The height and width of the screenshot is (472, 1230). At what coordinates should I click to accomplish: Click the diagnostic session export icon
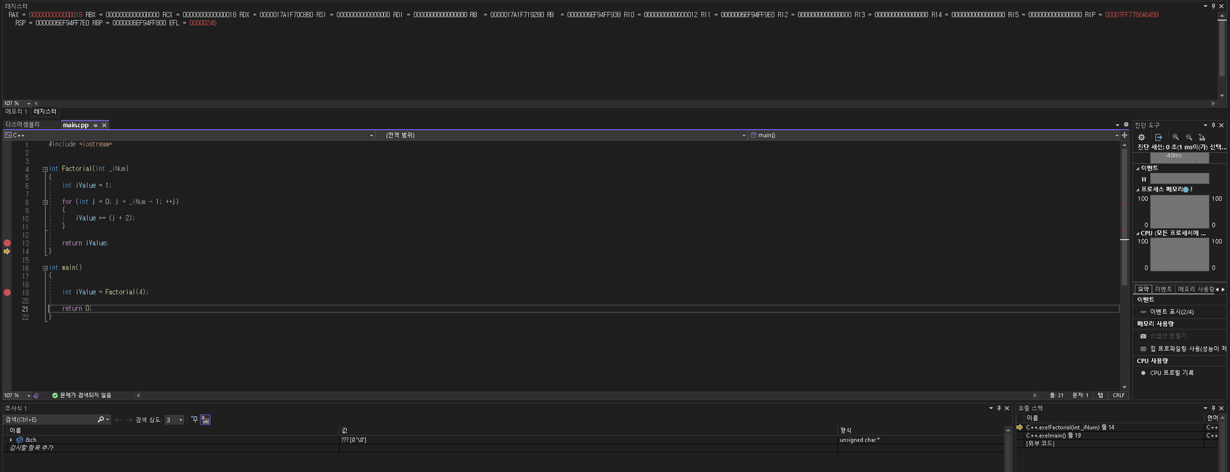tap(1159, 137)
